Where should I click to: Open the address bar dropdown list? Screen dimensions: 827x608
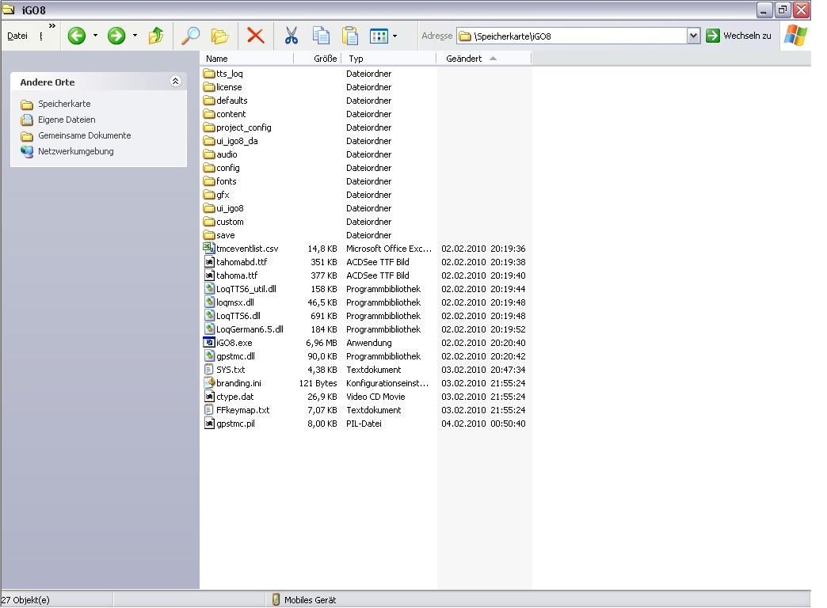click(x=694, y=36)
